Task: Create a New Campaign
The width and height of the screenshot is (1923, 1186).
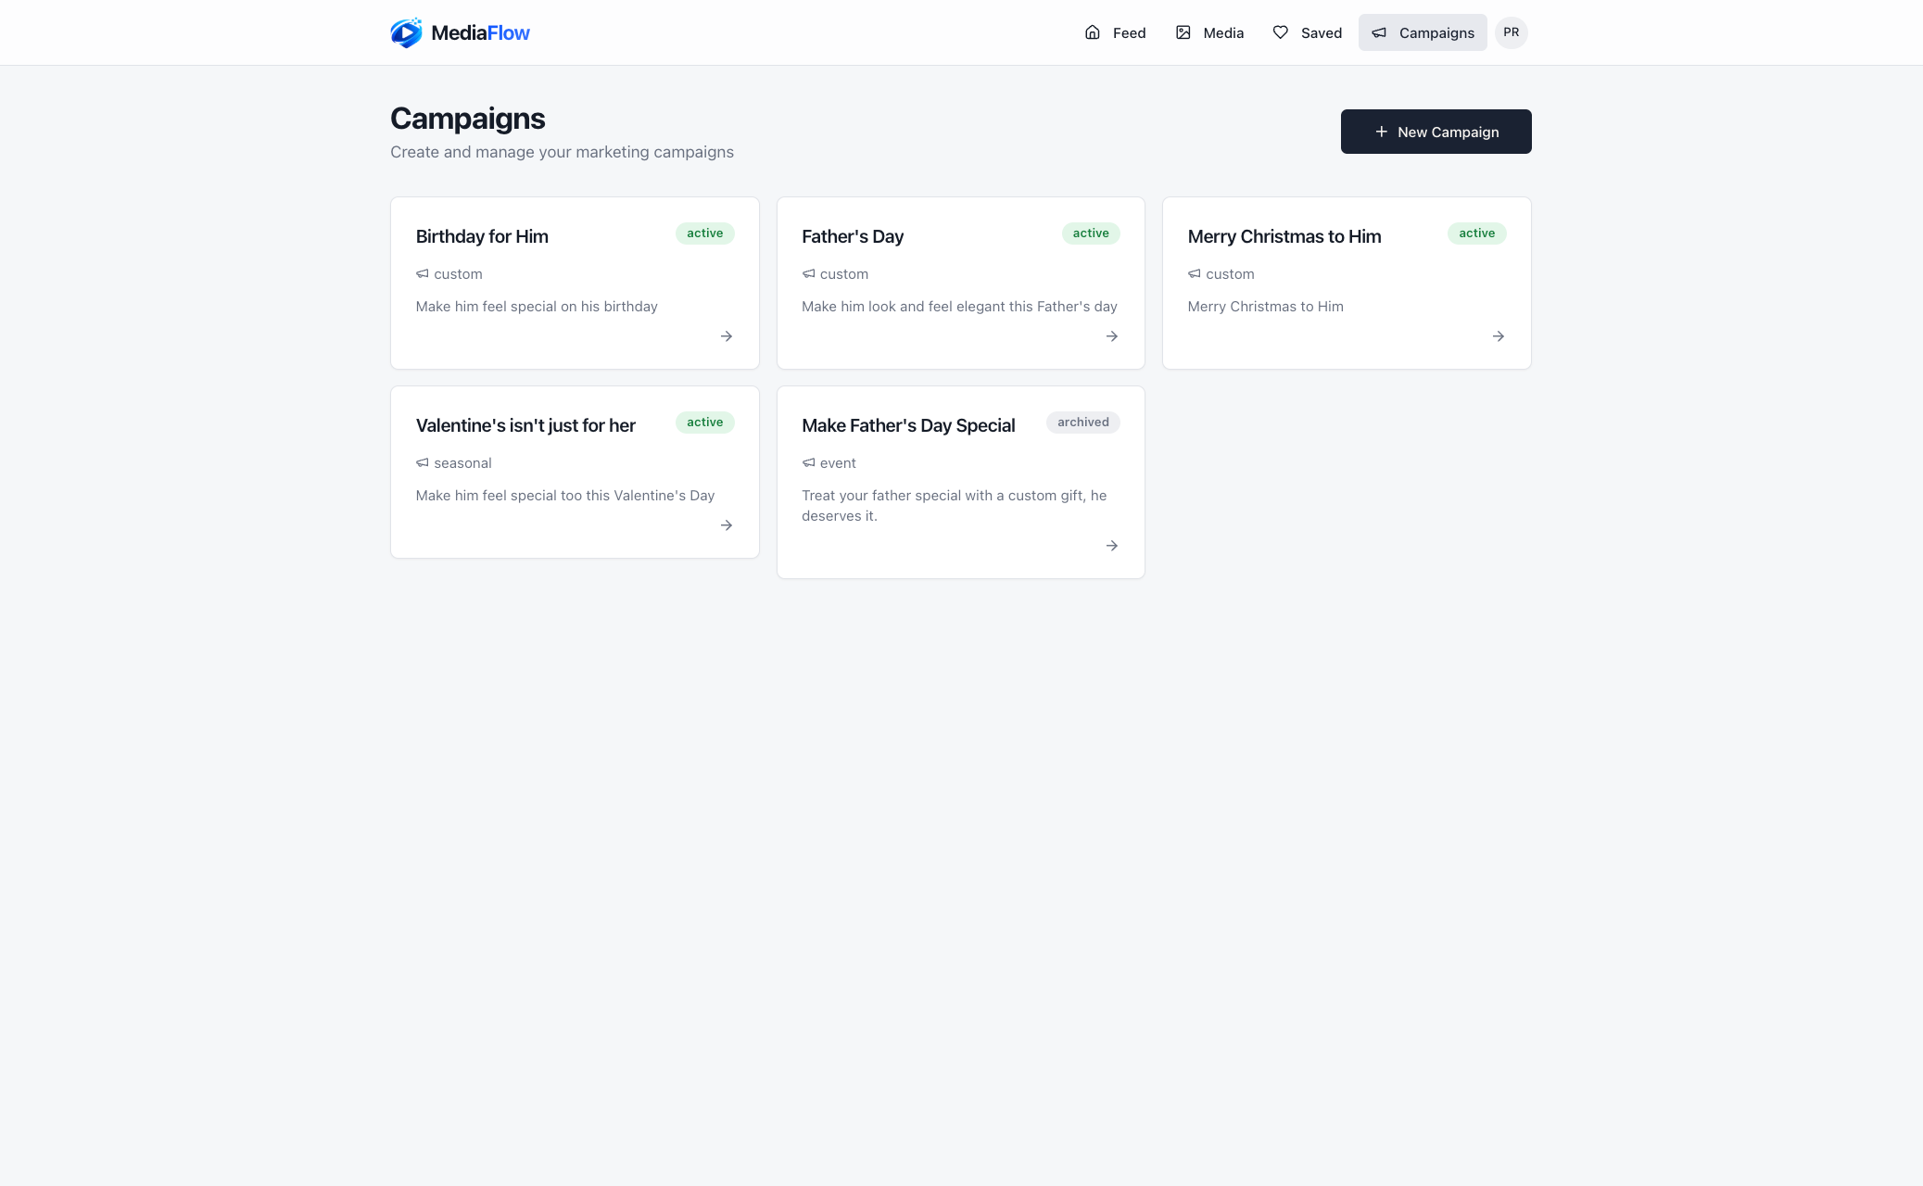Action: pyautogui.click(x=1436, y=132)
